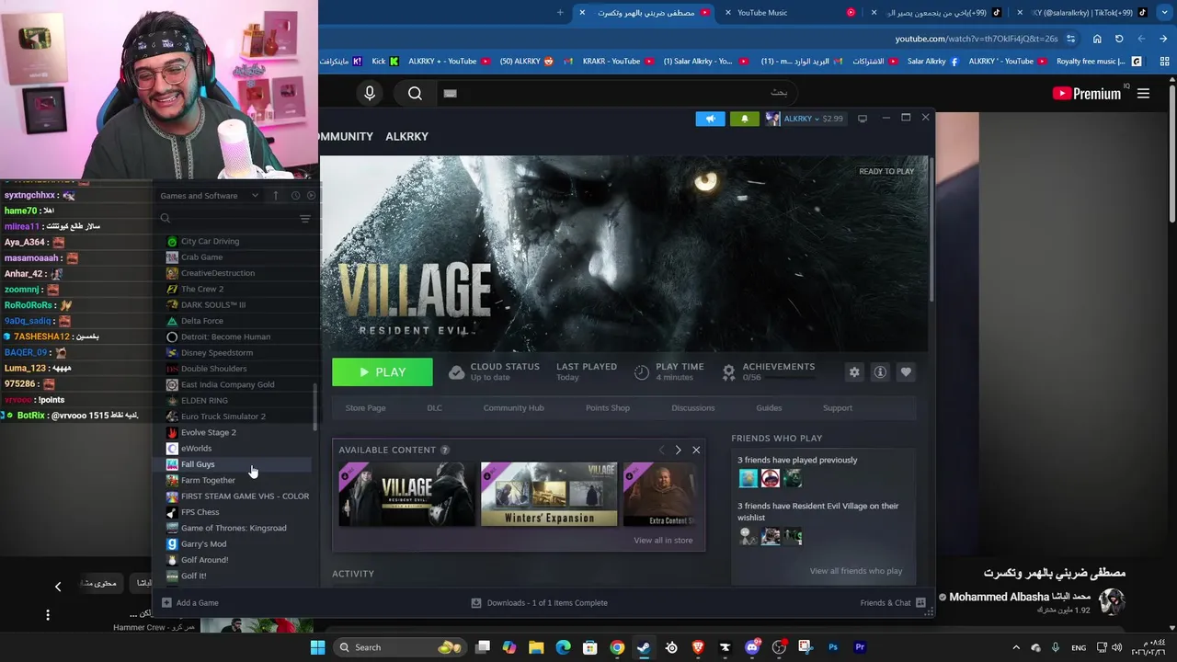
Task: Click the game info icon next to gear
Action: pyautogui.click(x=880, y=372)
